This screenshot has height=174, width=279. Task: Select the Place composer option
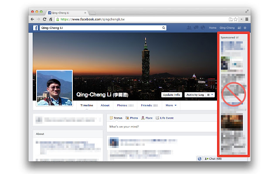[147, 118]
